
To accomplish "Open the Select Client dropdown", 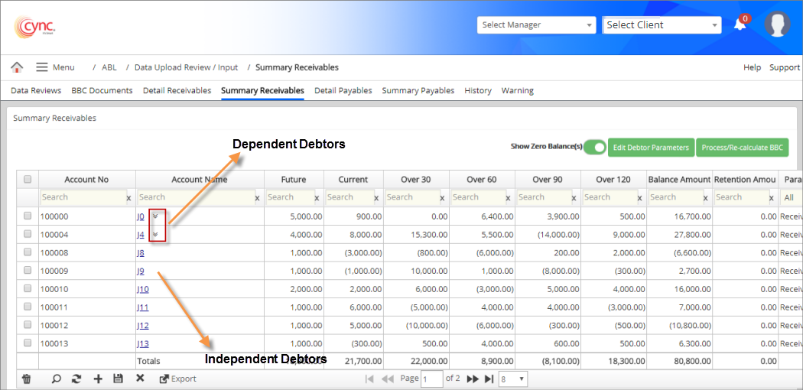I will click(662, 25).
